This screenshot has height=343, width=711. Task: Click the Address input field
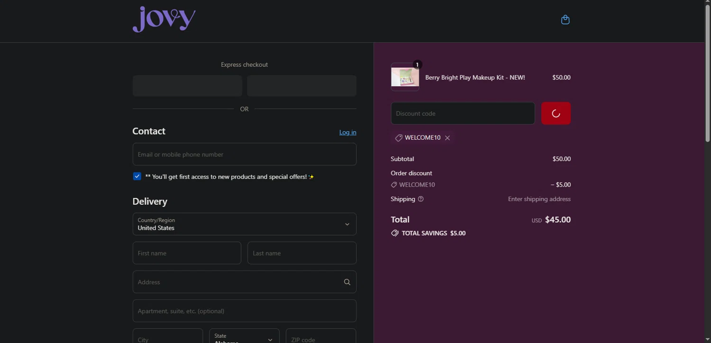point(245,282)
